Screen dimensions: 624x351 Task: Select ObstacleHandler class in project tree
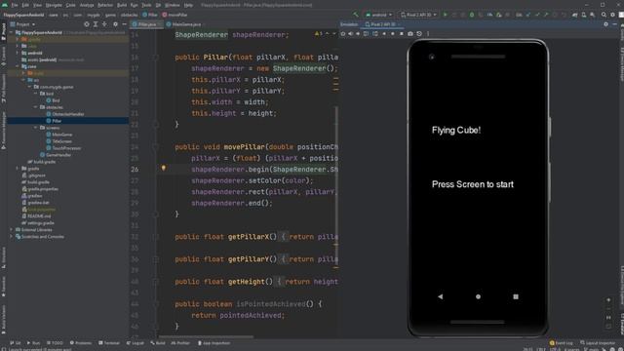point(65,114)
